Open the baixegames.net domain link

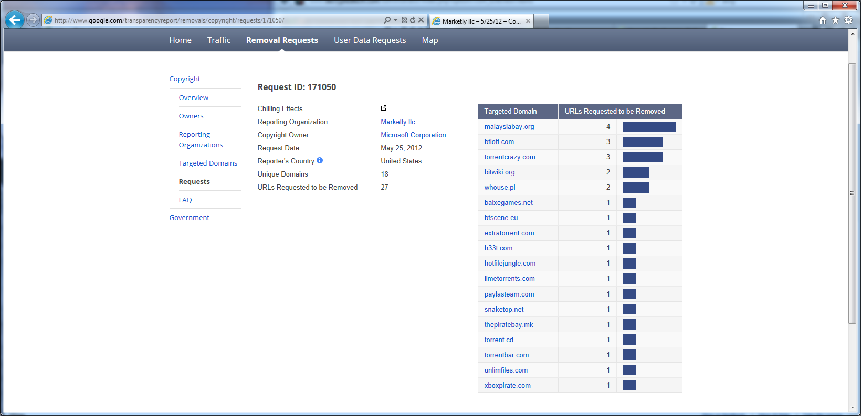click(509, 202)
